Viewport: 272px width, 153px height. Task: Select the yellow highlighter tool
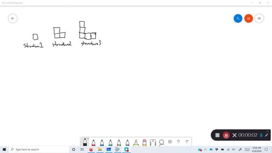(136, 142)
